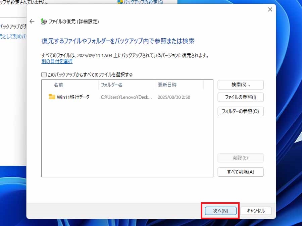Click the キャンセル button
Screen dimensions: 302x226
pos(256,211)
